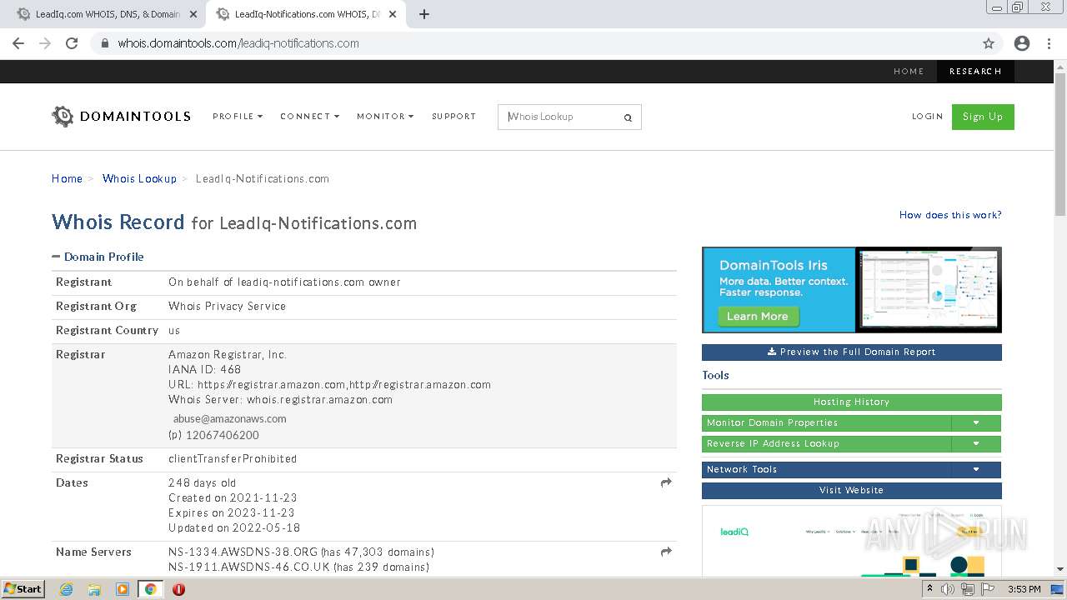Click the Hosting History button
This screenshot has width=1067, height=600.
click(852, 402)
